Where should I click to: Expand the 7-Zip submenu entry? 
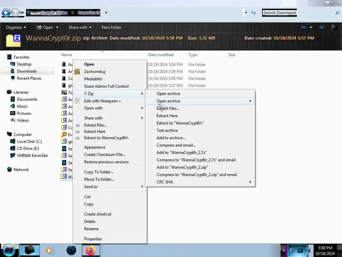coord(110,94)
